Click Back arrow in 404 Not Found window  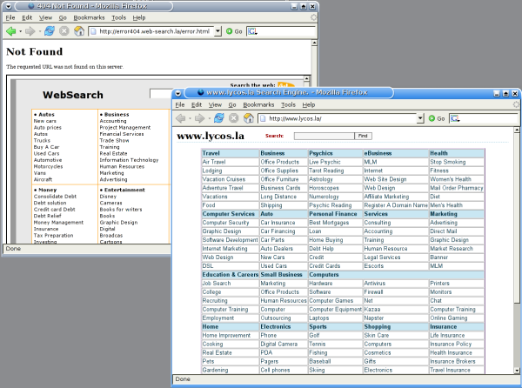click(11, 31)
